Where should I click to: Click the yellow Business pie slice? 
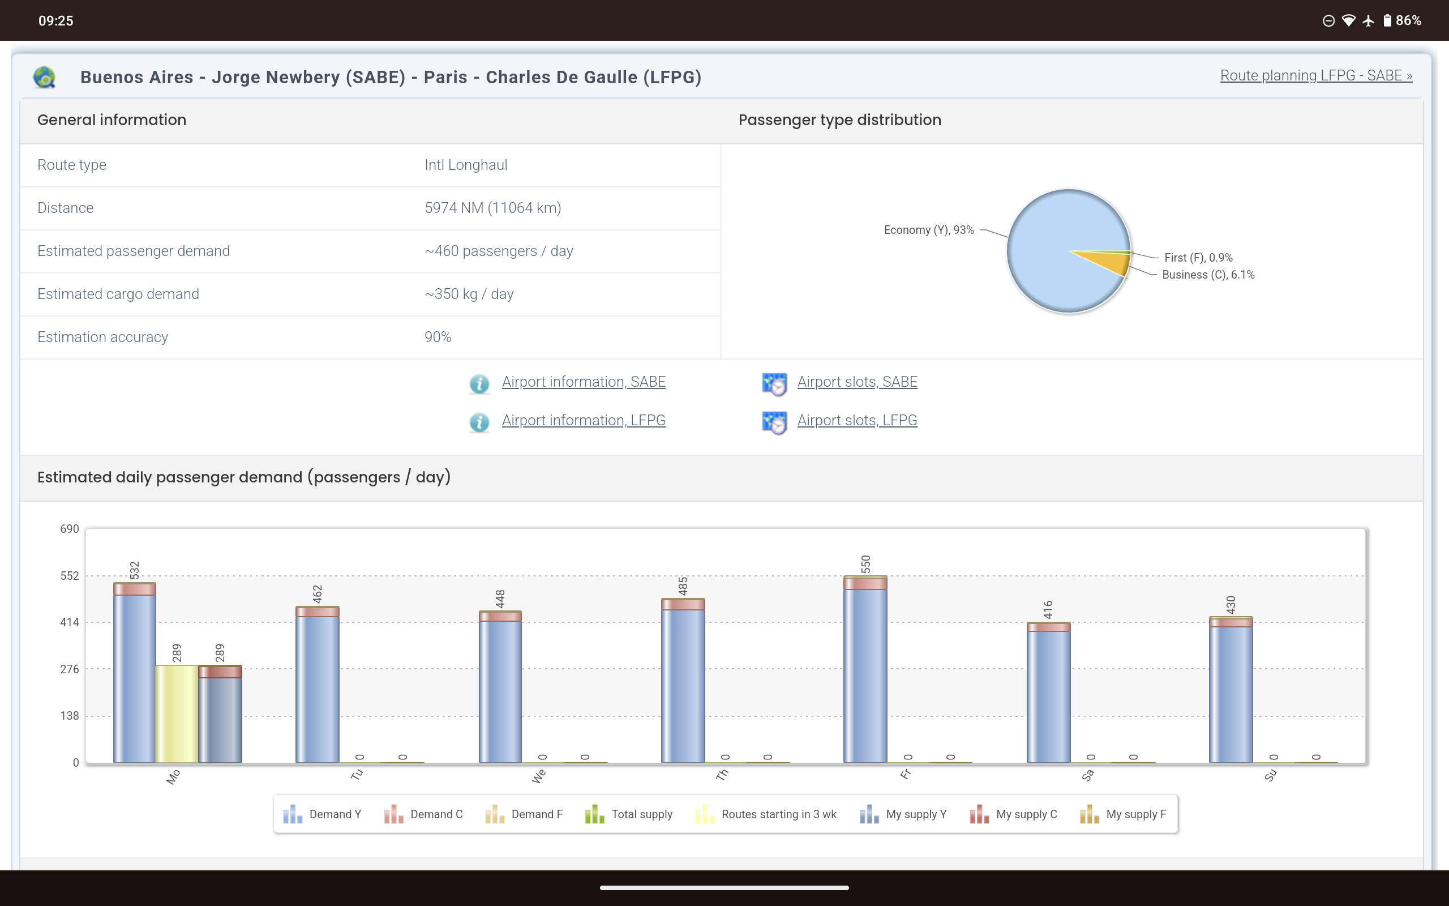tap(1111, 262)
